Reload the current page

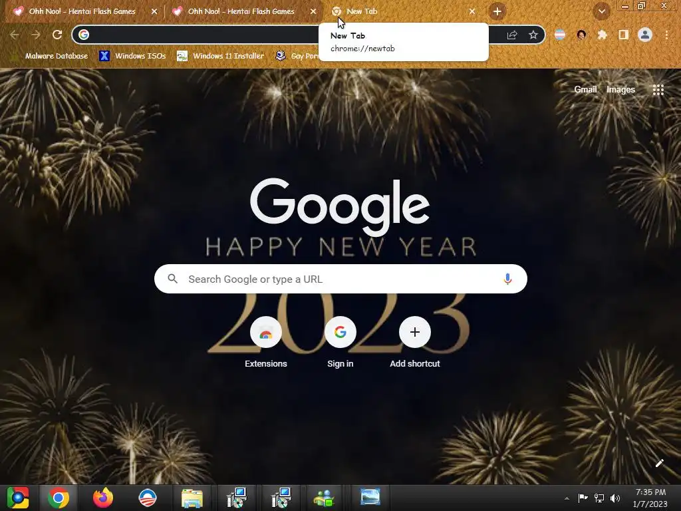57,35
